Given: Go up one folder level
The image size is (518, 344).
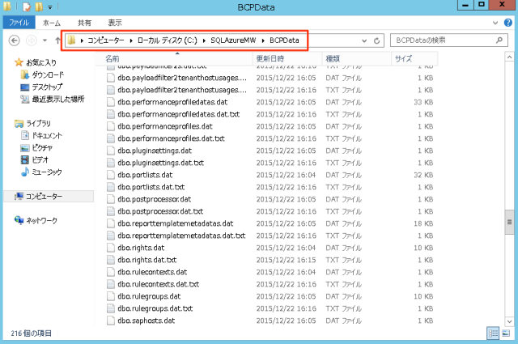Looking at the screenshot, I should point(57,40).
